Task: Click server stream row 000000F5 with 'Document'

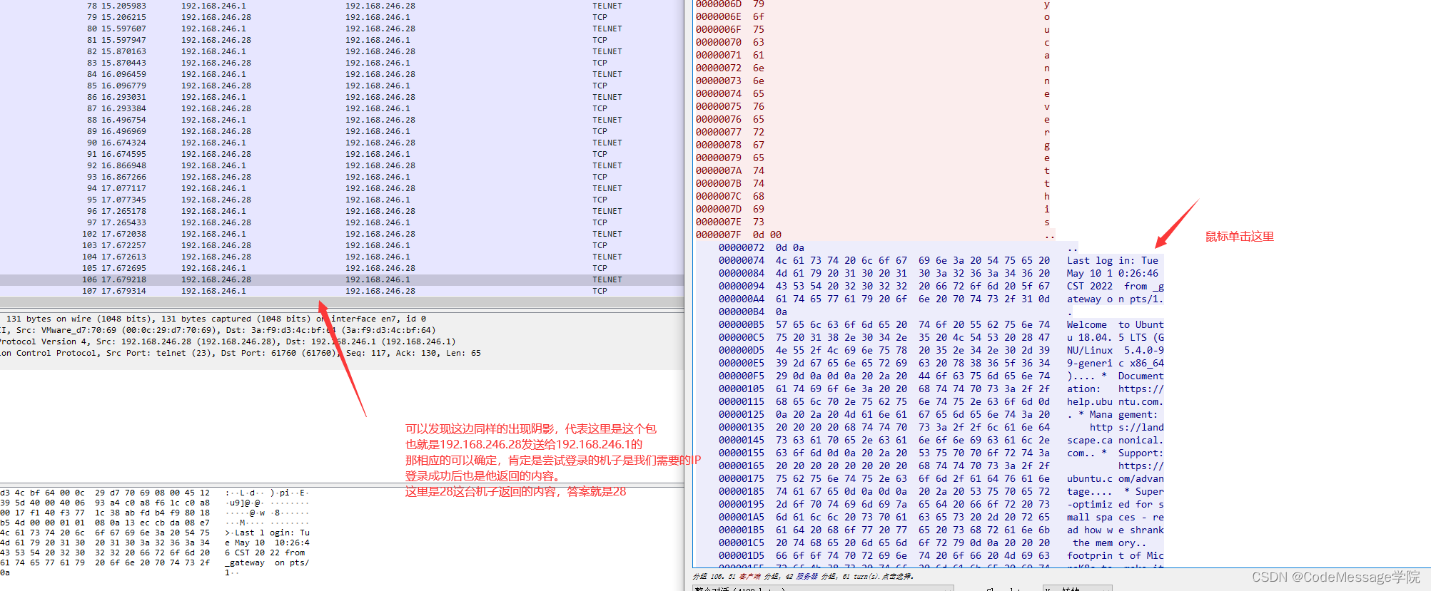Action: (x=941, y=376)
